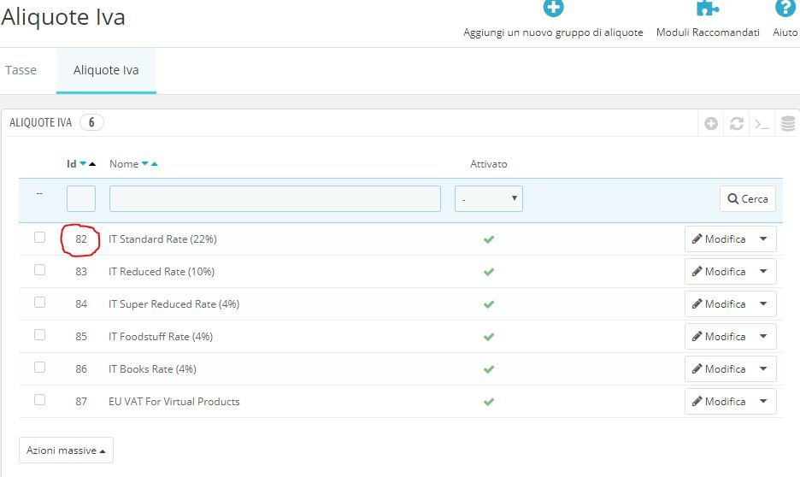Click the add new tax group plus icon
Viewport: 800px width, 477px height.
point(553,9)
